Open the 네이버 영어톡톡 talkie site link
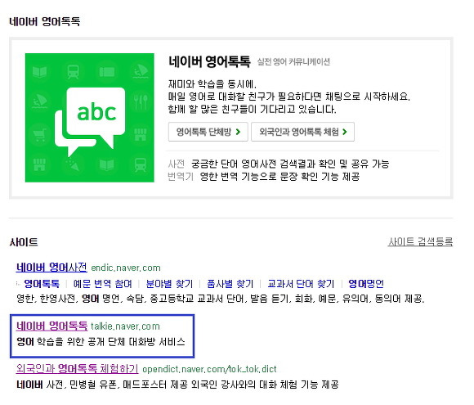Image resolution: width=474 pixels, height=405 pixels. point(51,326)
